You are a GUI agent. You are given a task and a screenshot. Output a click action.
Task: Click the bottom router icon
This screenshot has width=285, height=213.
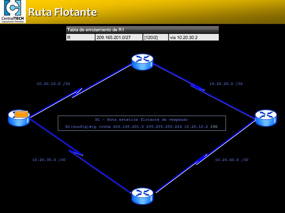pyautogui.click(x=142, y=196)
